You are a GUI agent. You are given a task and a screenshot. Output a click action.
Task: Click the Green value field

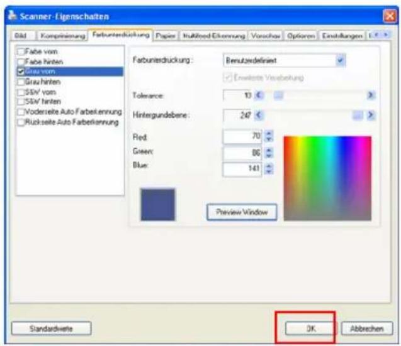(x=242, y=153)
